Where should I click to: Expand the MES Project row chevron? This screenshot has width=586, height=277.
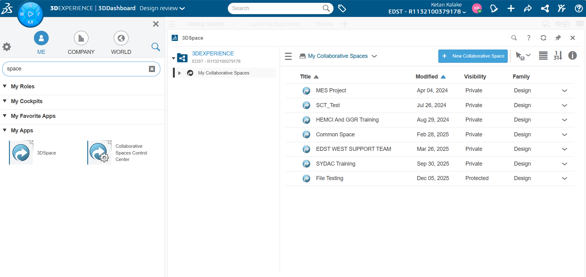coord(564,91)
